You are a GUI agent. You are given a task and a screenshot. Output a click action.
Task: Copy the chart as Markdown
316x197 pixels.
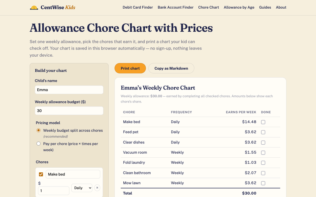coord(171,68)
